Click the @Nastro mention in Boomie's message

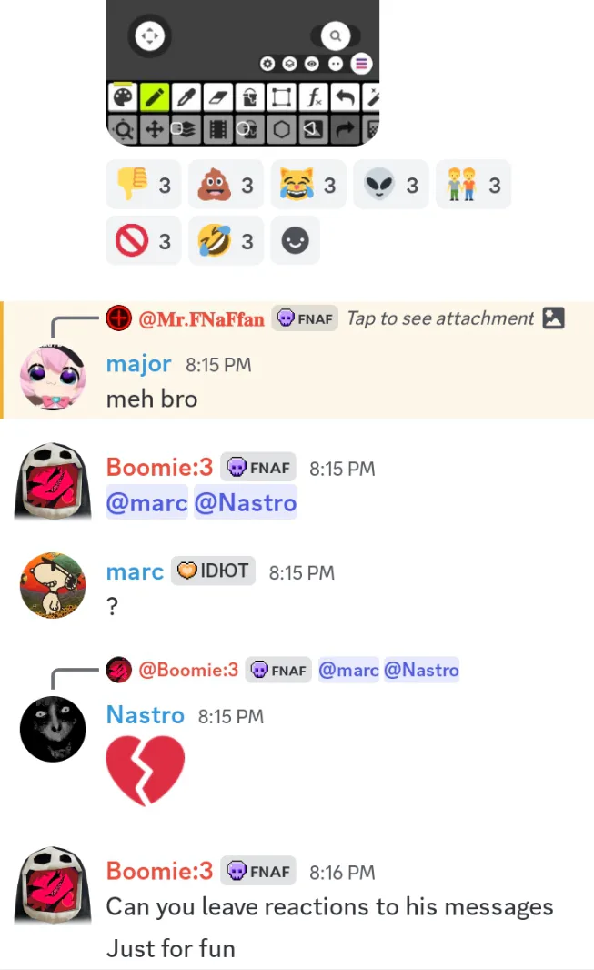pos(246,502)
